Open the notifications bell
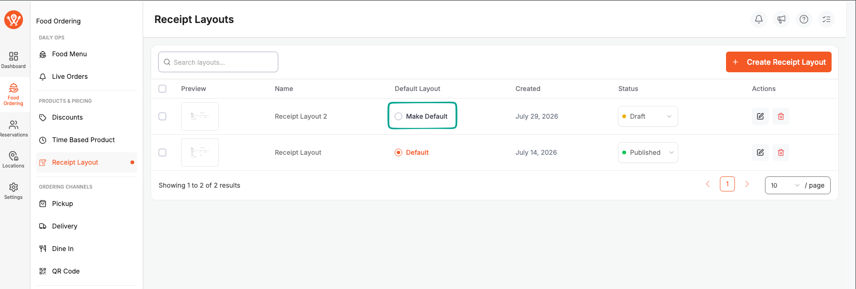This screenshot has height=289, width=856. point(759,19)
